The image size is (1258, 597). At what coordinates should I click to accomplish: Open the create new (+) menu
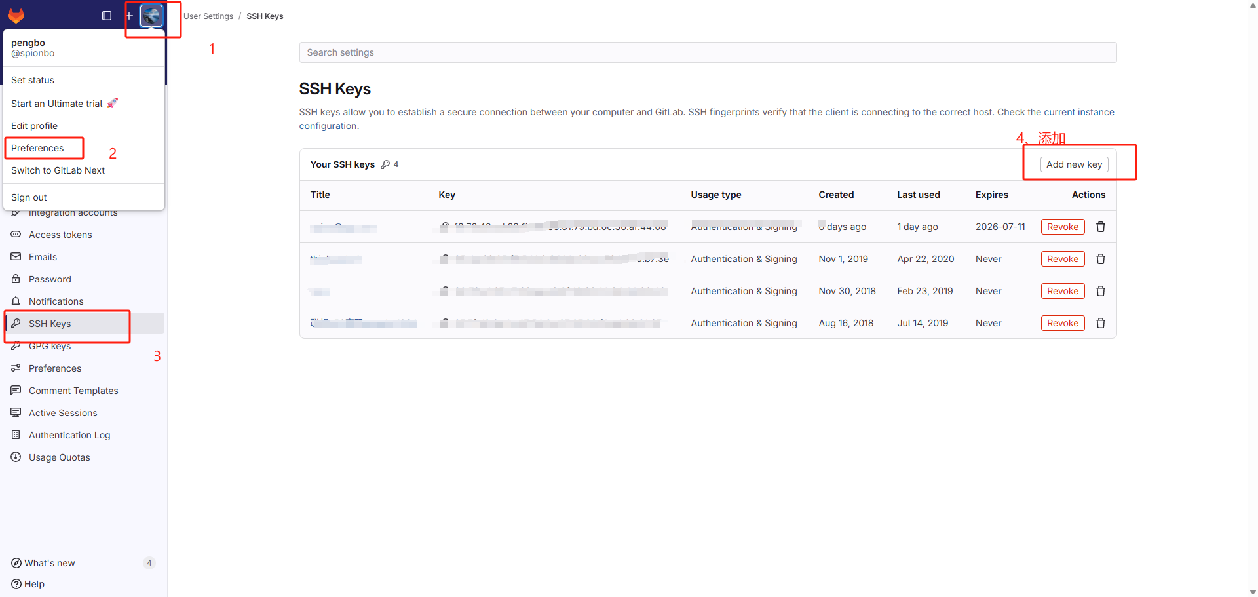(x=129, y=16)
